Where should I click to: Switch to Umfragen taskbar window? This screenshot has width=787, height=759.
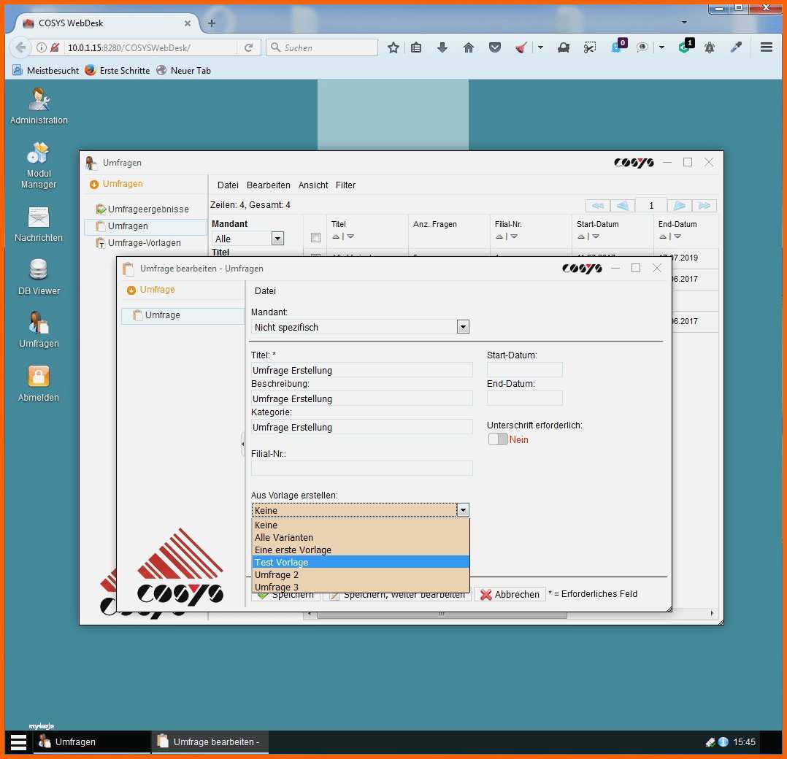(92, 742)
